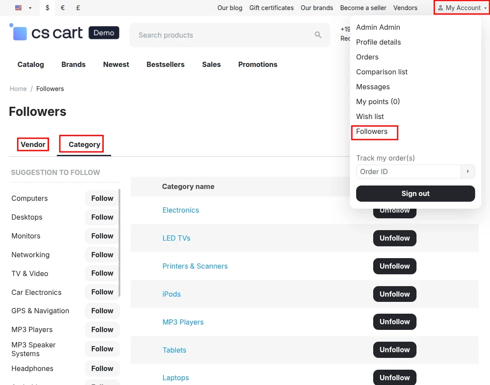Unfollow the LED TVs category
This screenshot has width=490, height=385.
click(x=395, y=238)
